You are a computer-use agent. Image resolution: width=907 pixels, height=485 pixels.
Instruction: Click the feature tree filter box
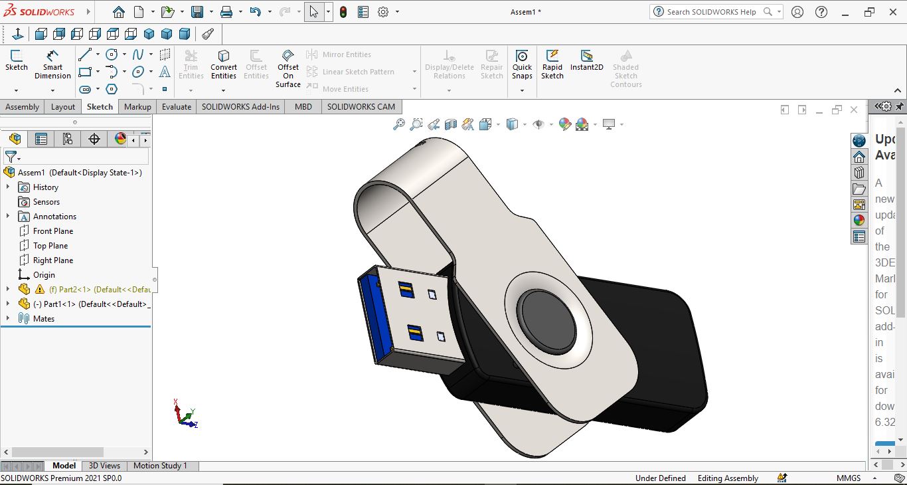[76, 157]
